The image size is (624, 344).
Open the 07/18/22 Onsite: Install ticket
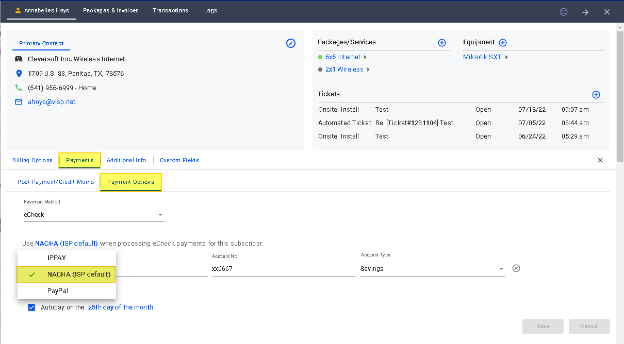pyautogui.click(x=461, y=110)
